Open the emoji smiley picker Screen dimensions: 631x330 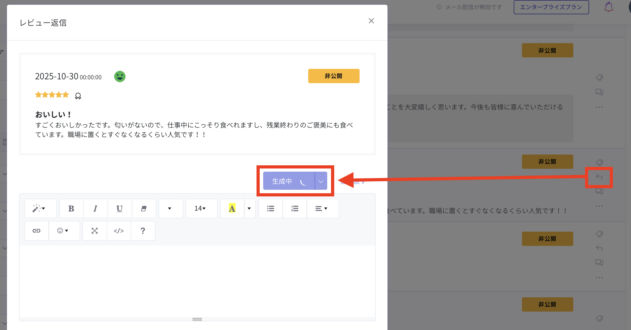(x=63, y=231)
